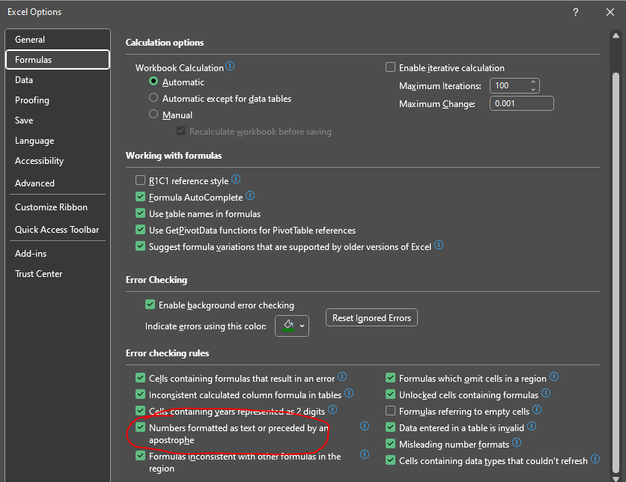The height and width of the screenshot is (482, 626).
Task: Open the Save options category
Action: [x=58, y=120]
